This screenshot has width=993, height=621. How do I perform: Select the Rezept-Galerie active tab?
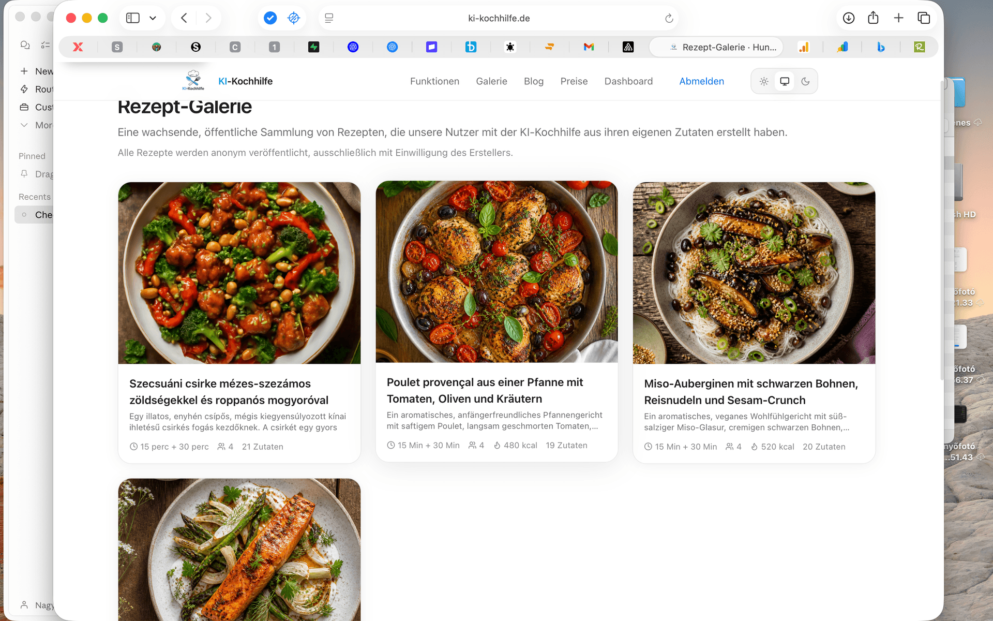click(x=716, y=47)
